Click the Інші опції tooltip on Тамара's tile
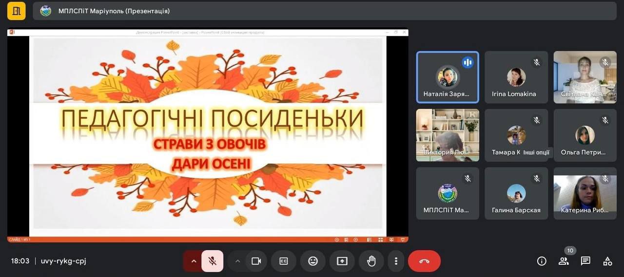 pyautogui.click(x=536, y=152)
